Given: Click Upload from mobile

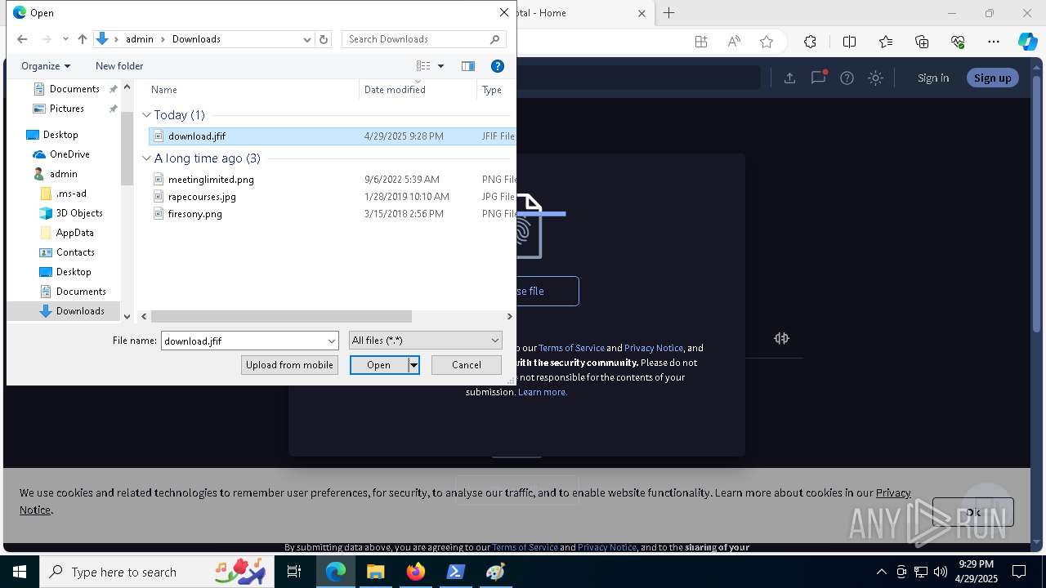Looking at the screenshot, I should click(289, 365).
